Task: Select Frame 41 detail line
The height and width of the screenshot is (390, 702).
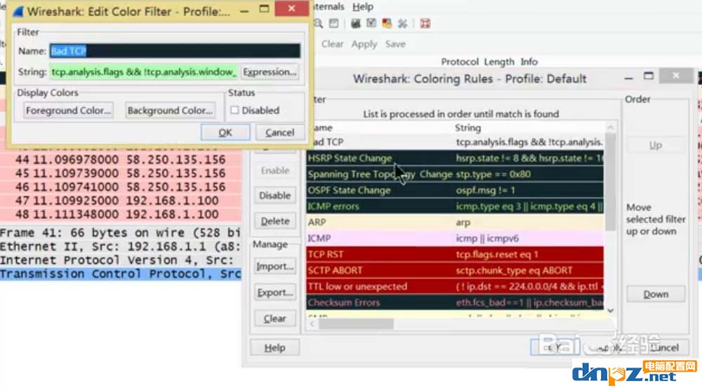Action: (121, 233)
